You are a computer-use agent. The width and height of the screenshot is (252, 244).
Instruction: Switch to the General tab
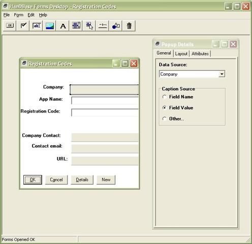tap(164, 53)
